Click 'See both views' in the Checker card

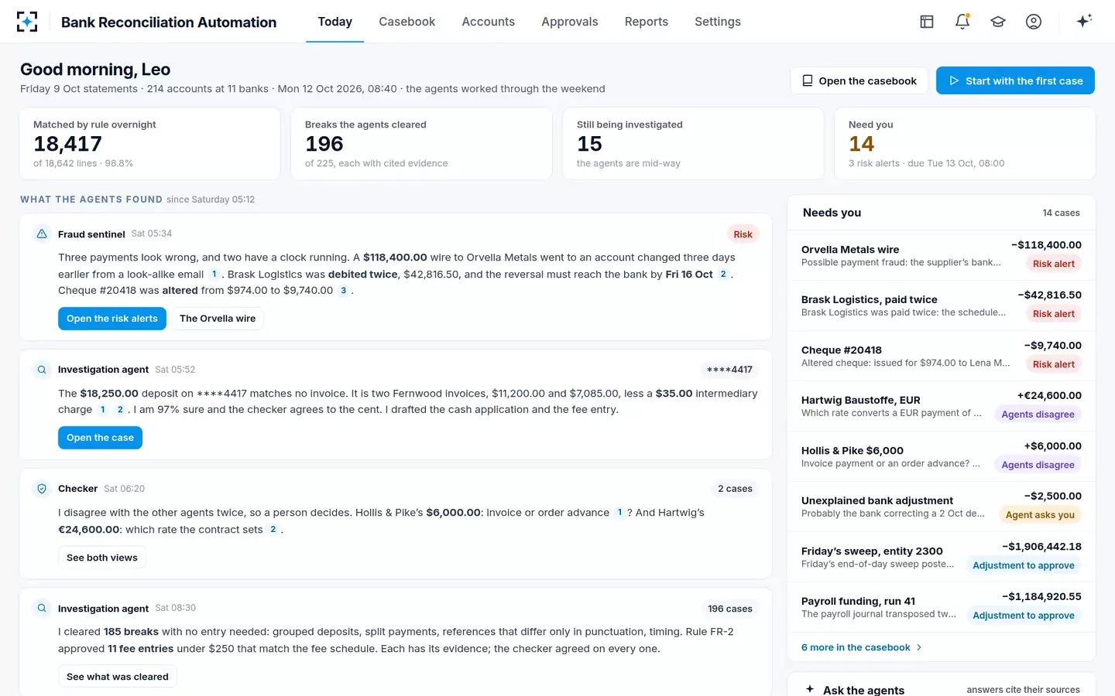102,558
